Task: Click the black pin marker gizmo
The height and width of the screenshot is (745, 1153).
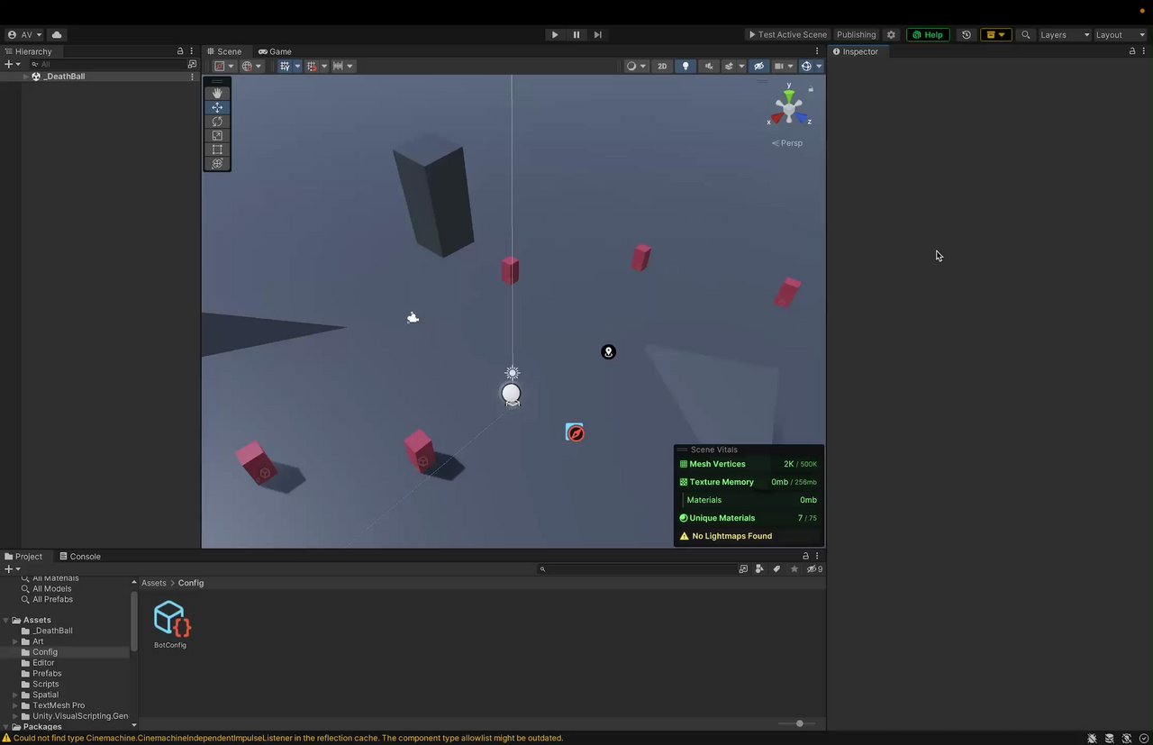Action: coord(608,352)
